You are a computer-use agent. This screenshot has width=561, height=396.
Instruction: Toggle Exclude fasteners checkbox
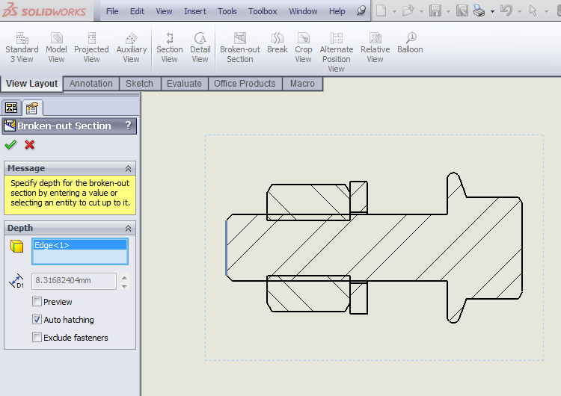pos(37,338)
